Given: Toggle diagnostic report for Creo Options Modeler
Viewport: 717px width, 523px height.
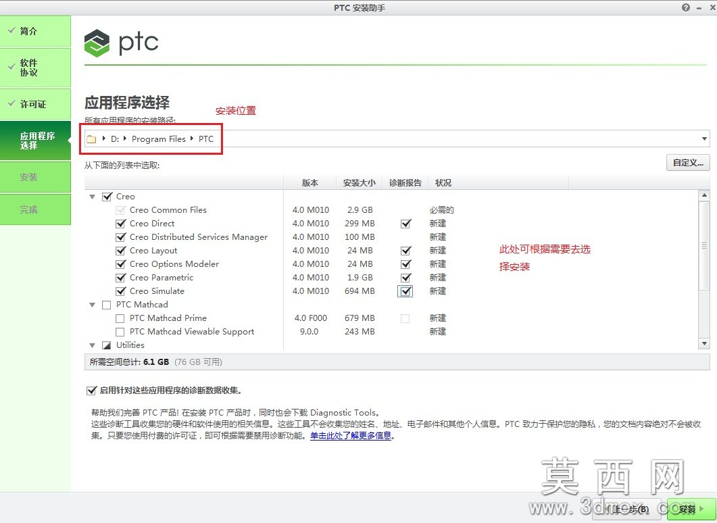Looking at the screenshot, I should pos(405,264).
